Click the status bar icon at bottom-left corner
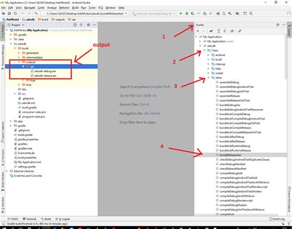 [3, 223]
